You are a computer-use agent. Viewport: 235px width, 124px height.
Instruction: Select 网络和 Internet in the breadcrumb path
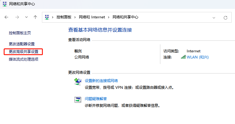pos(92,17)
